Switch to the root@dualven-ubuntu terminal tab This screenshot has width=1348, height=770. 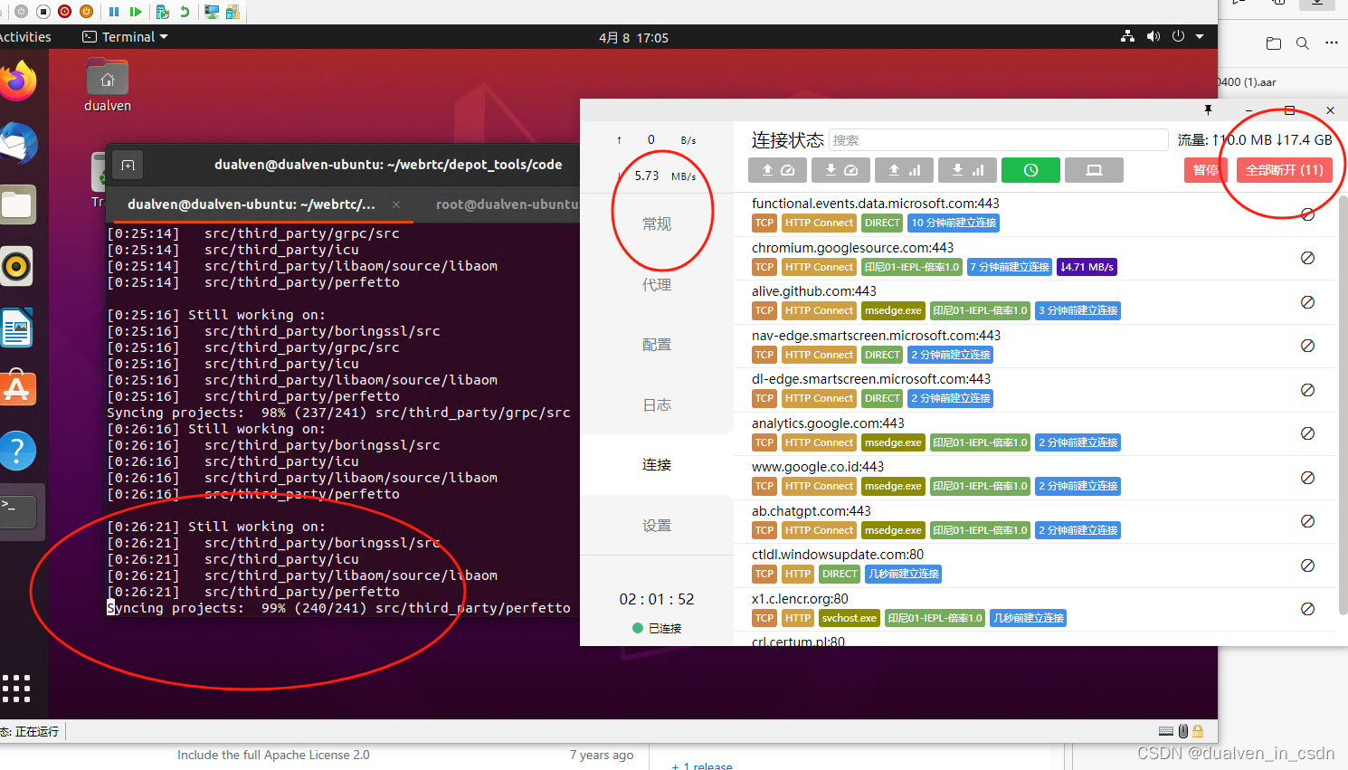(x=507, y=204)
